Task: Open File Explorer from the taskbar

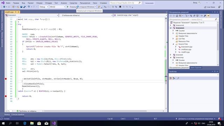Action: point(32,123)
